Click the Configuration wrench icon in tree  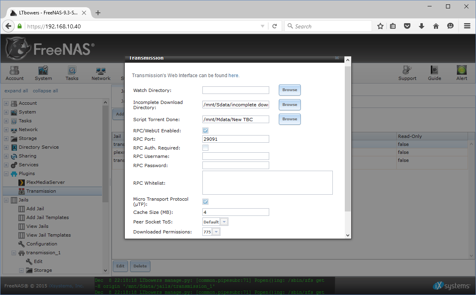(21, 244)
